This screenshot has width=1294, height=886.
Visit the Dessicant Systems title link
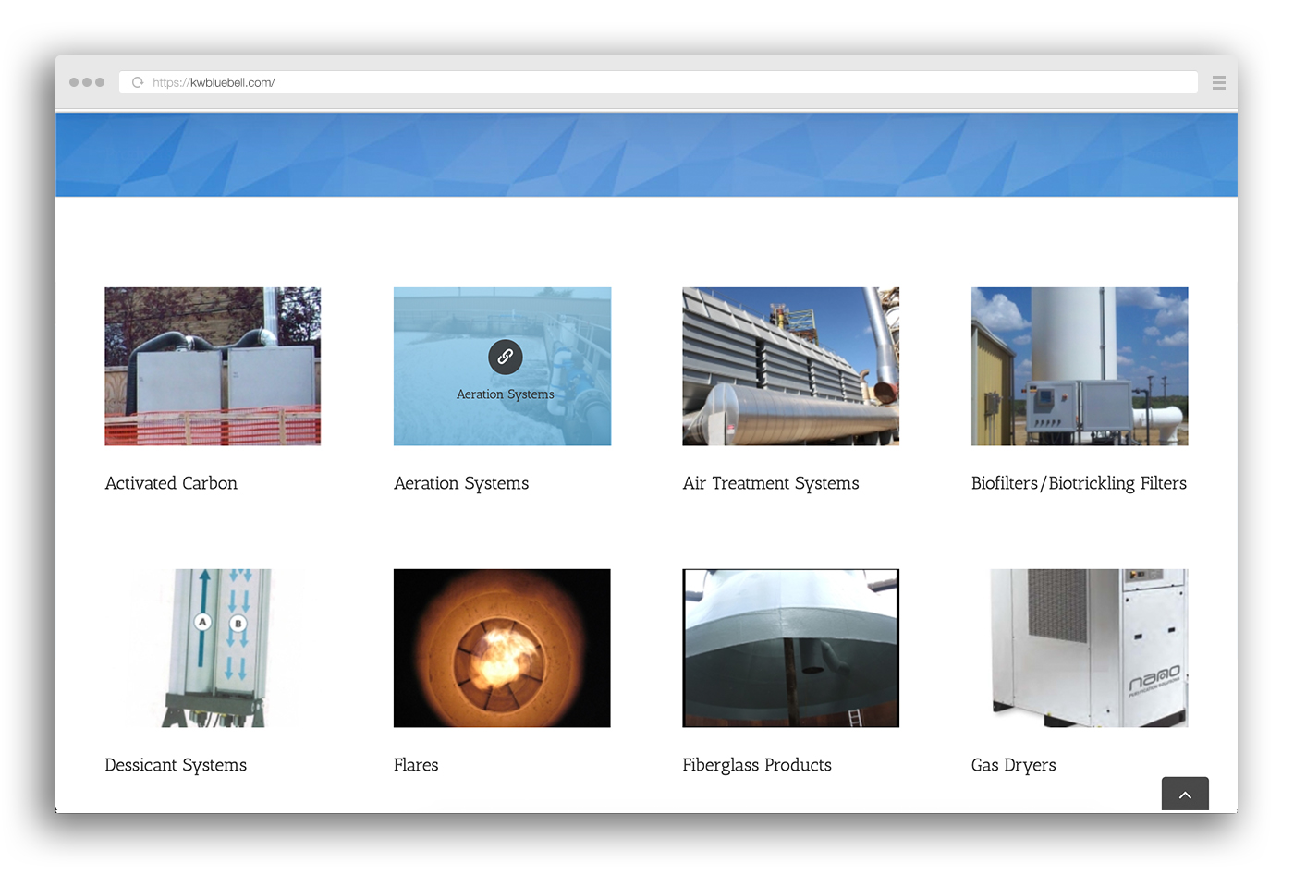coord(176,765)
